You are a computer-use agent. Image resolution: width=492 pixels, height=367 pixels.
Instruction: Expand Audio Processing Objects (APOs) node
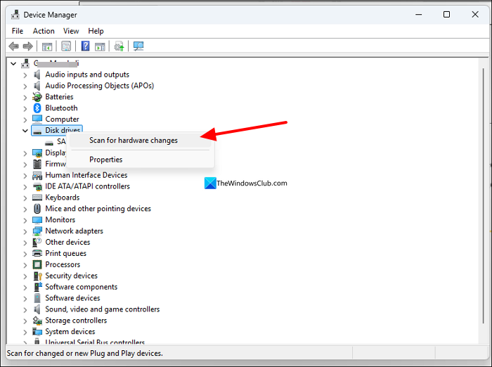tap(25, 86)
